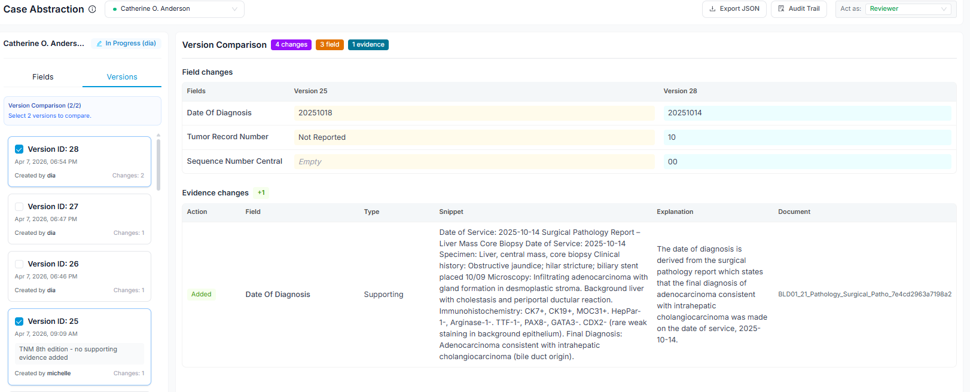Open the Catherine O. Anderson patient dropdown
The height and width of the screenshot is (392, 970).
(x=175, y=9)
